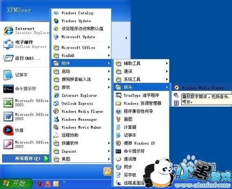Image resolution: width=232 pixels, height=189 pixels.
Task: Launch the Microsoft Office Word 2003 icon
Action: pos(8,117)
